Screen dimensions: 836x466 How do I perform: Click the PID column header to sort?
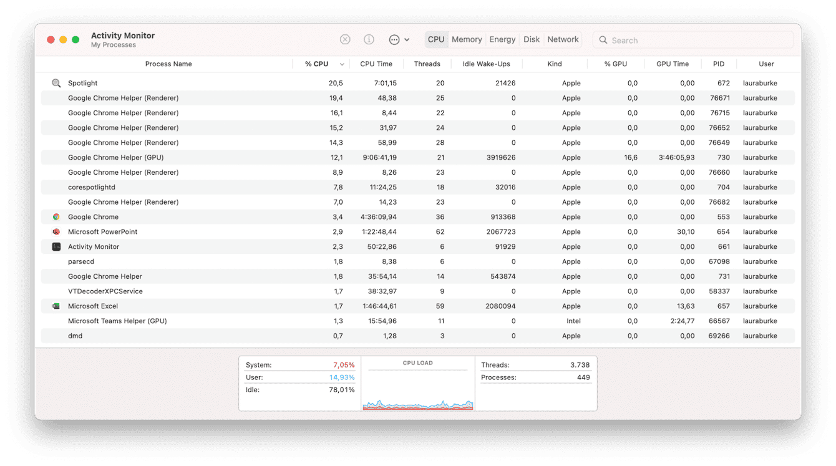click(718, 64)
